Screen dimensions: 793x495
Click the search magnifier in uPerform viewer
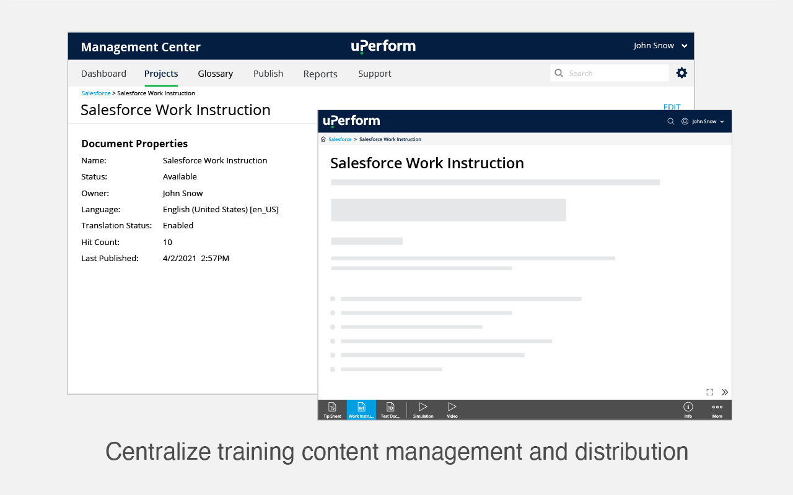(670, 121)
